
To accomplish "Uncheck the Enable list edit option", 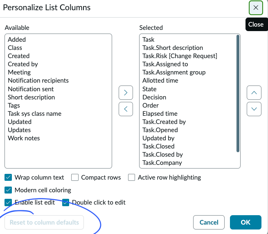I will (8, 202).
